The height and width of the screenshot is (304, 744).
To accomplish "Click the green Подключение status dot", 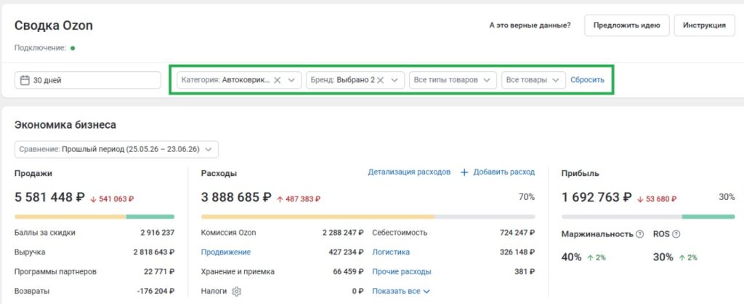I will (73, 48).
